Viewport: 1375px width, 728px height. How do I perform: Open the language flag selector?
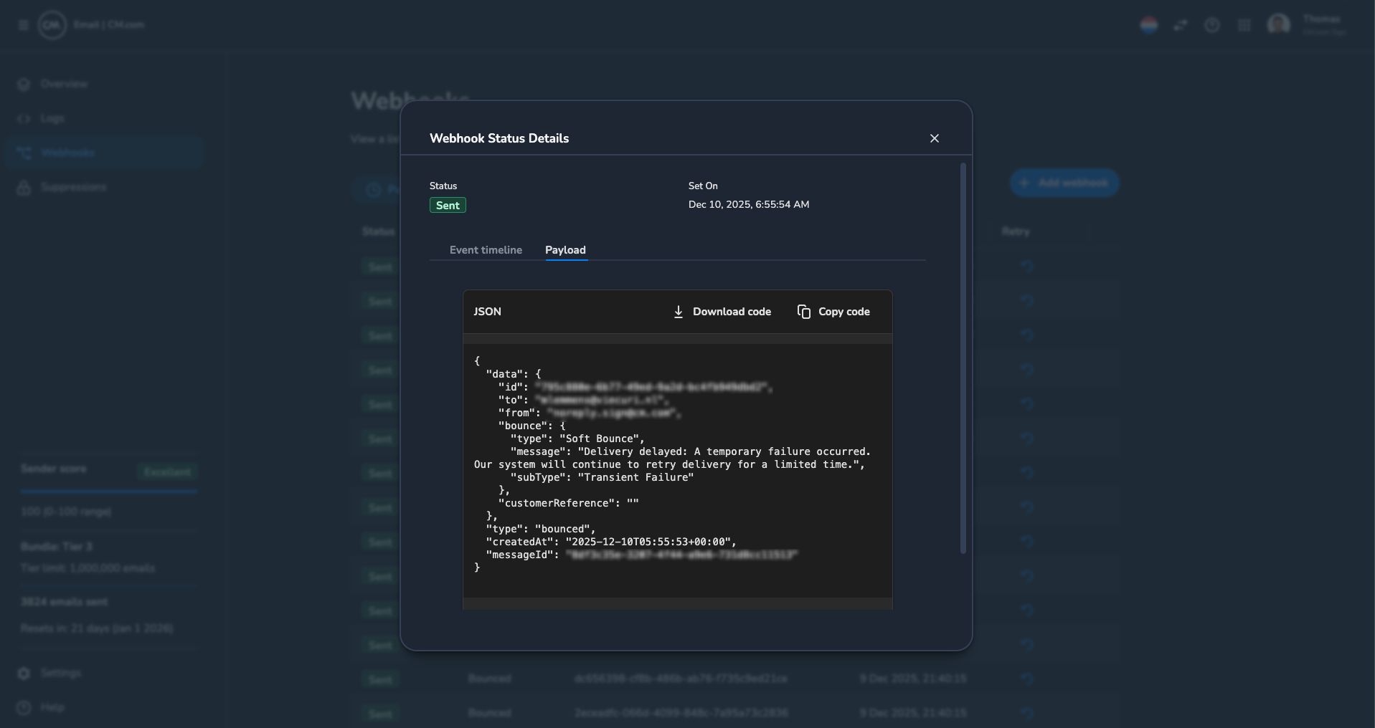1148,25
